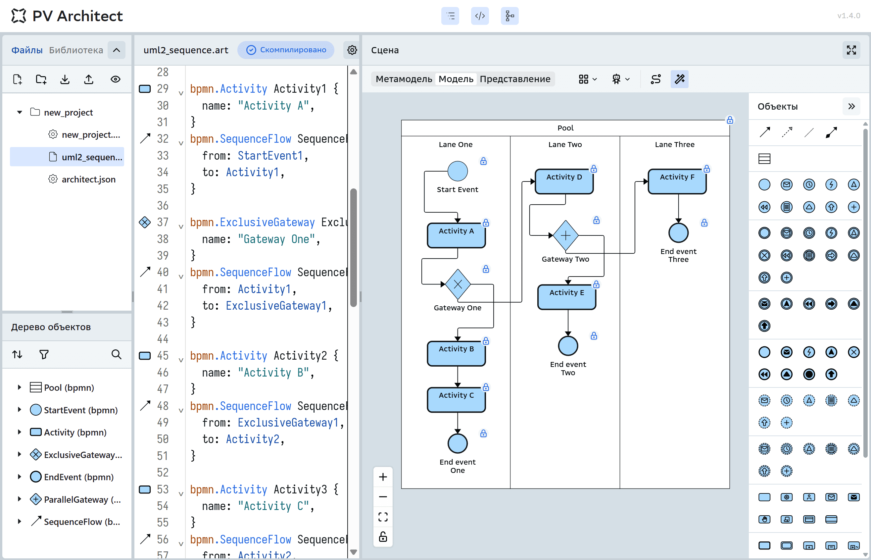Switch to the Метамодель tab
Viewport: 871px width, 560px height.
click(404, 79)
